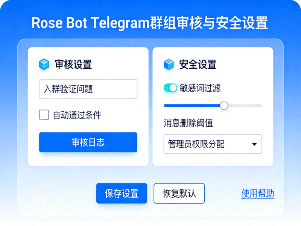Click the 恢复默认 button
Viewport: 301px width, 226px height.
point(179,193)
